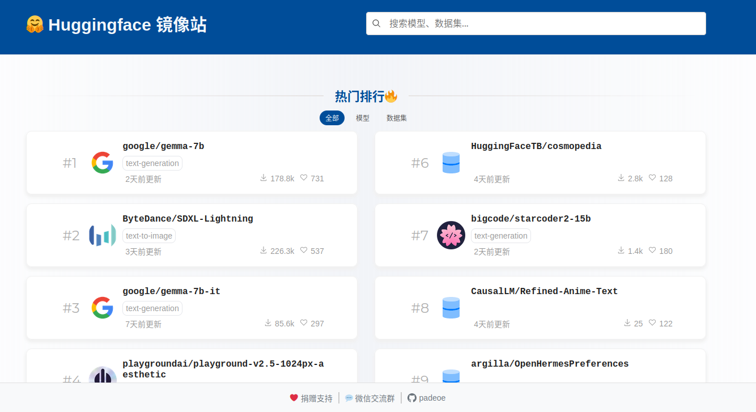
Task: Click the heart icon on gemma-7b-it card
Action: click(304, 323)
